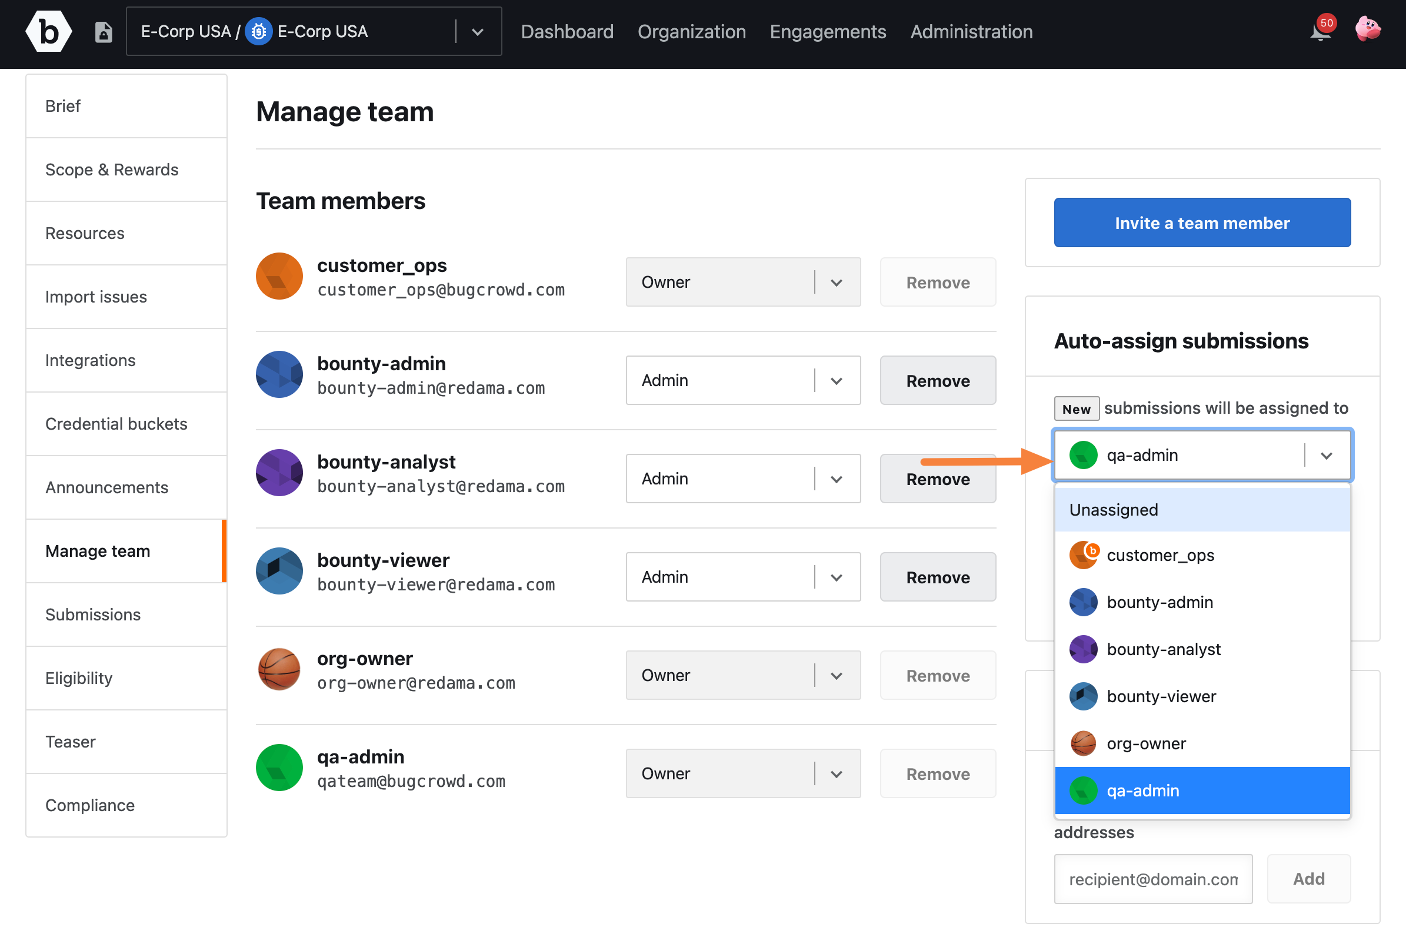Open Credential buckets in sidebar
1406x930 pixels.
[x=126, y=423]
